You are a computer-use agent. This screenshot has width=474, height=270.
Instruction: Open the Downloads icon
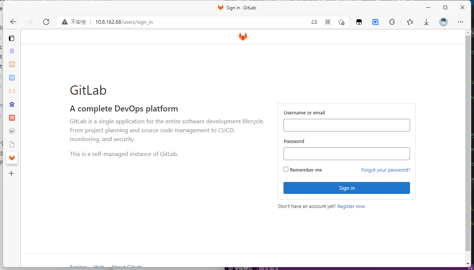tap(426, 22)
